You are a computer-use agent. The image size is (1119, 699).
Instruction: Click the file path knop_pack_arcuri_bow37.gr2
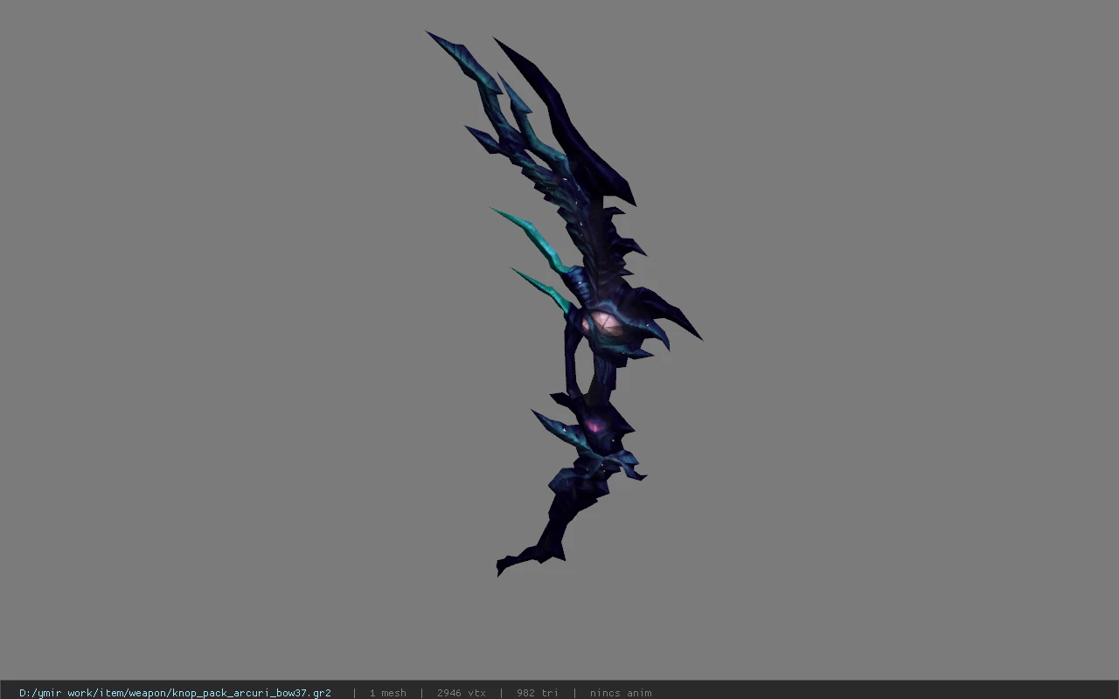tap(175, 693)
